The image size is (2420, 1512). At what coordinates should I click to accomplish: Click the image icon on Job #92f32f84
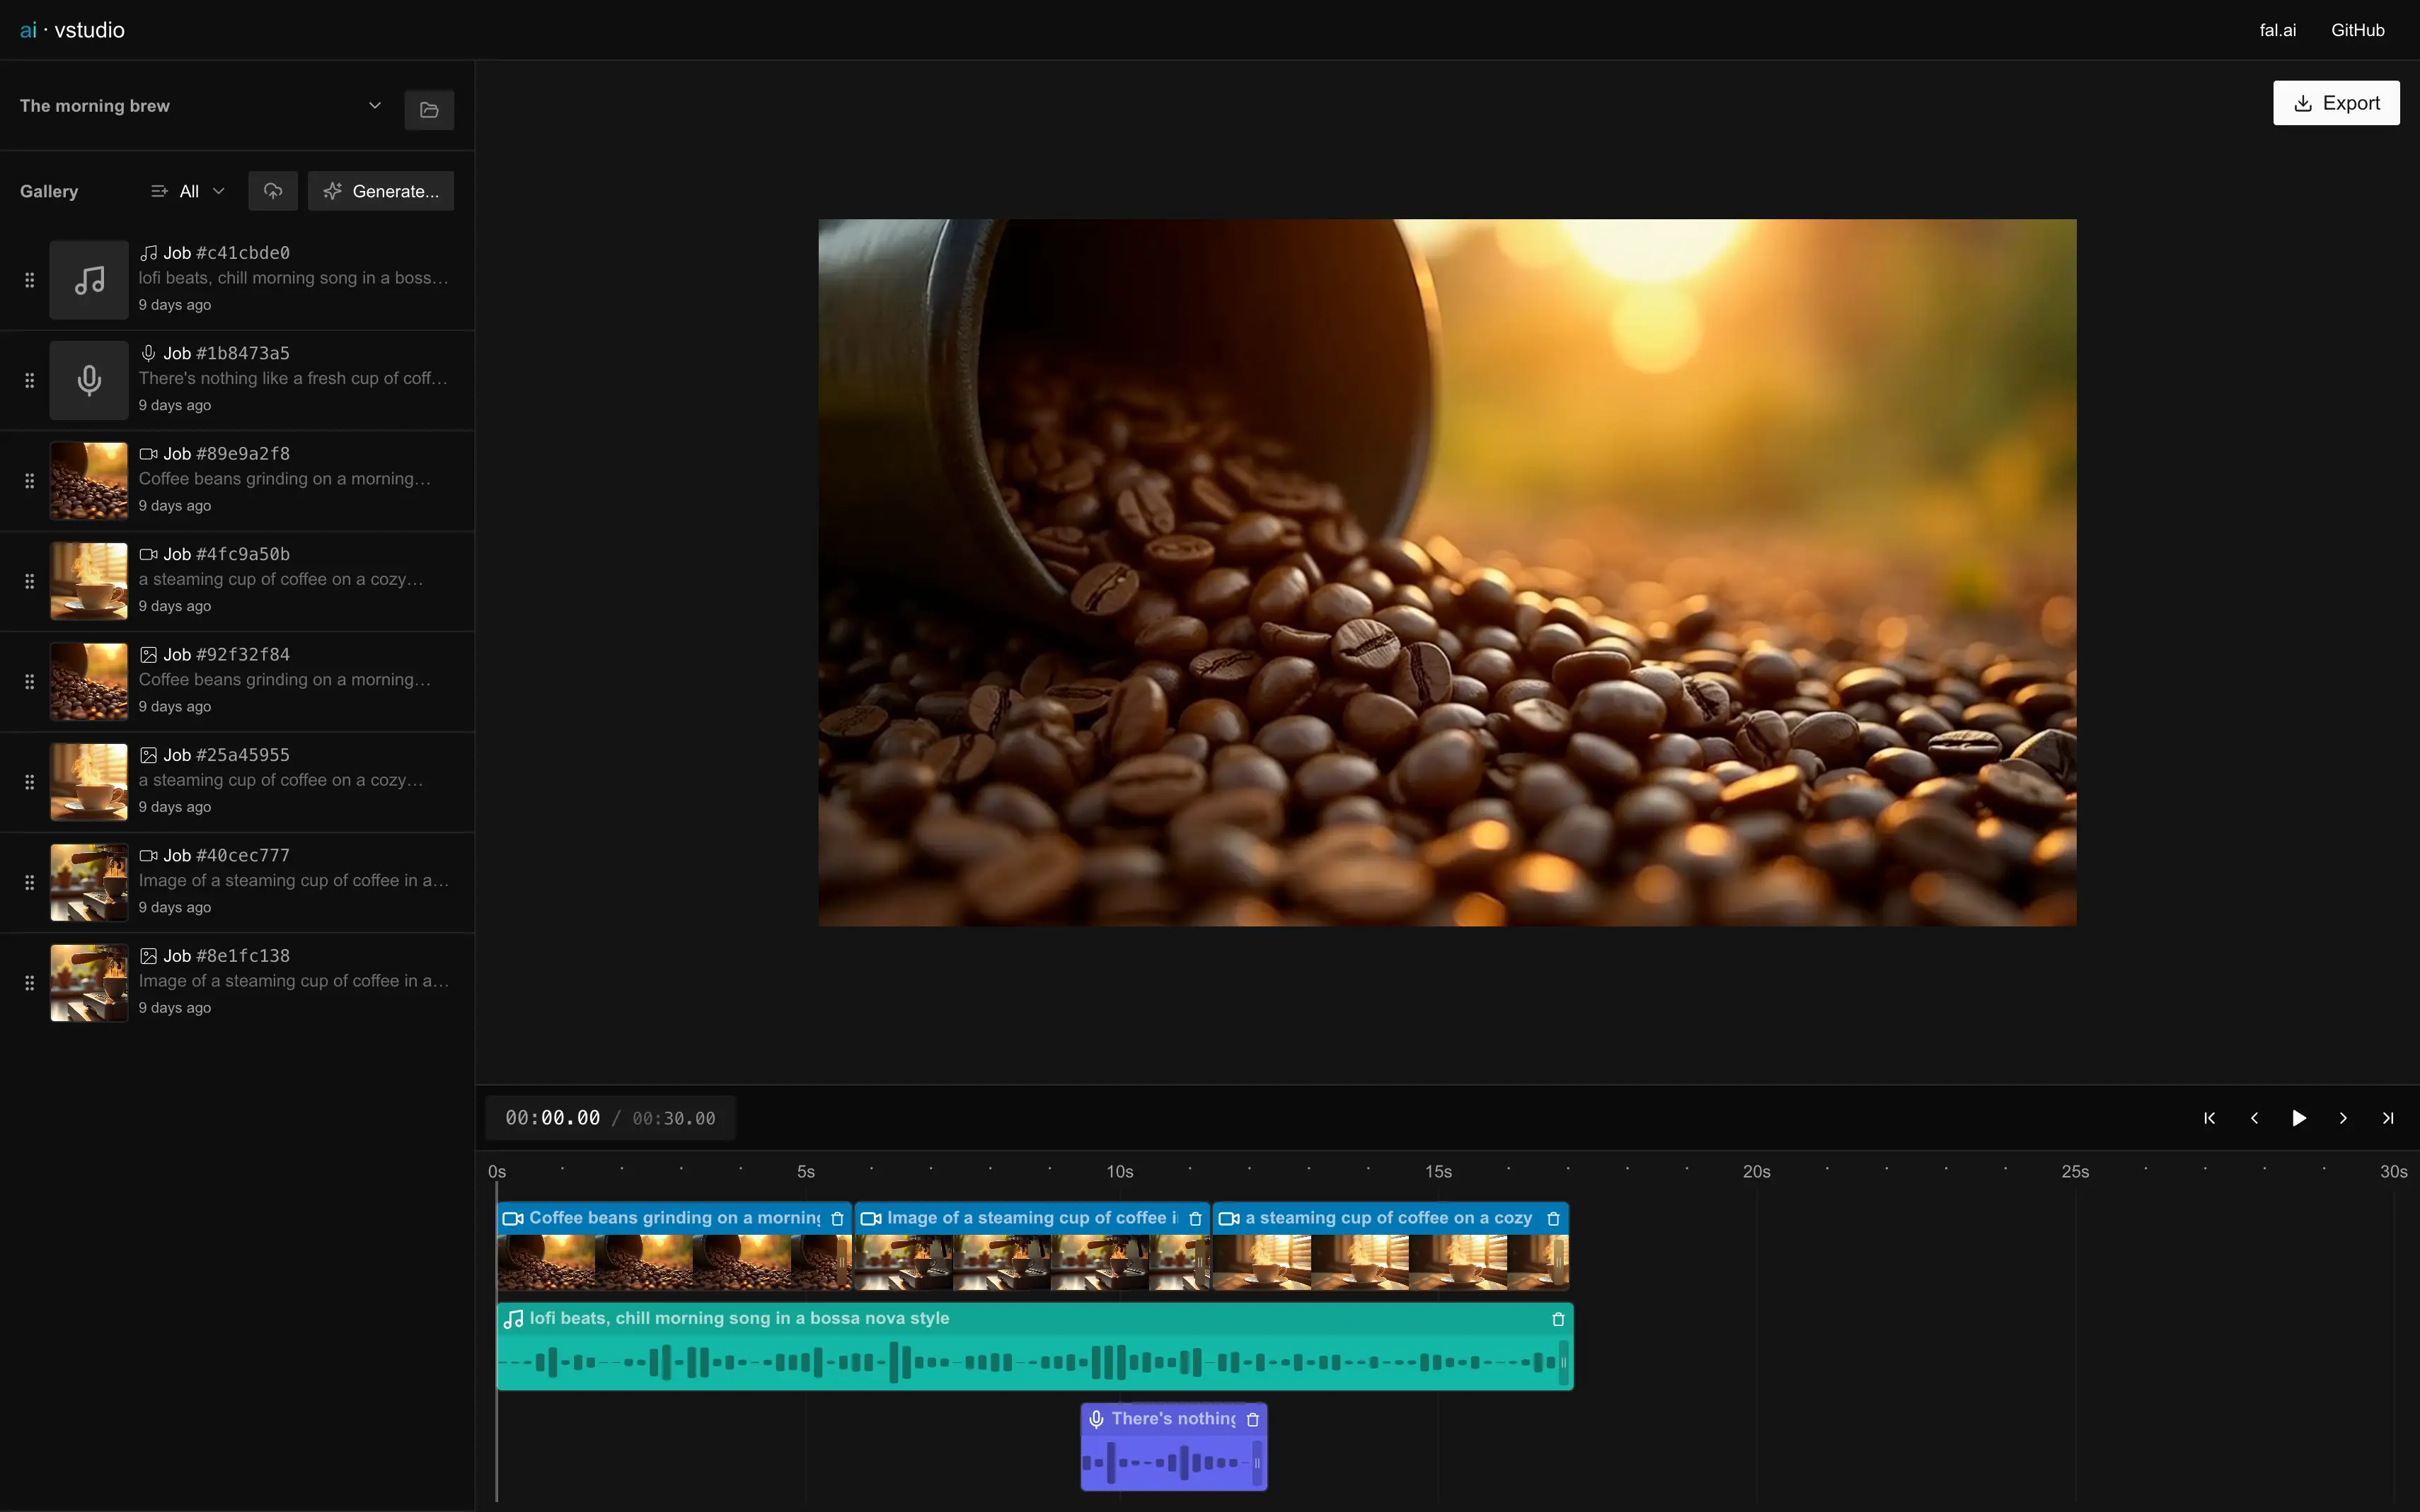tap(148, 654)
